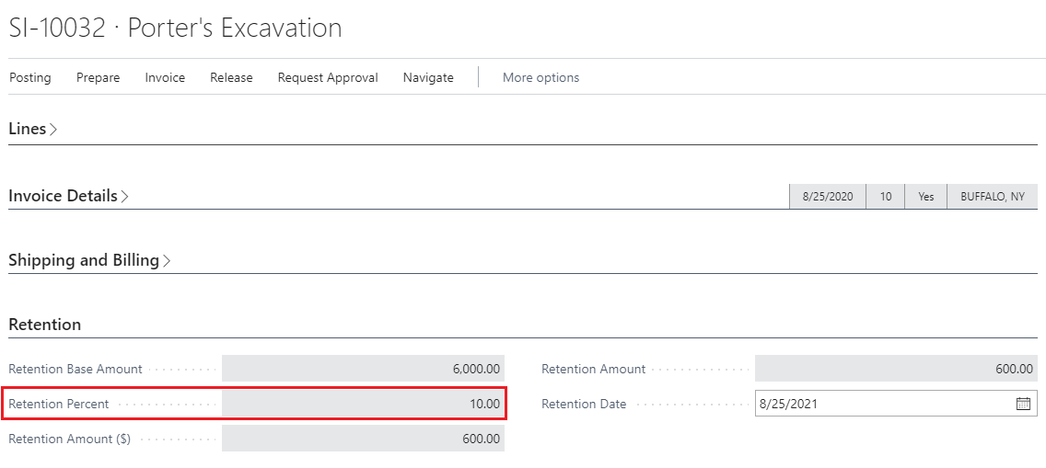Expand the Lines section
The height and width of the screenshot is (468, 1046).
33,129
